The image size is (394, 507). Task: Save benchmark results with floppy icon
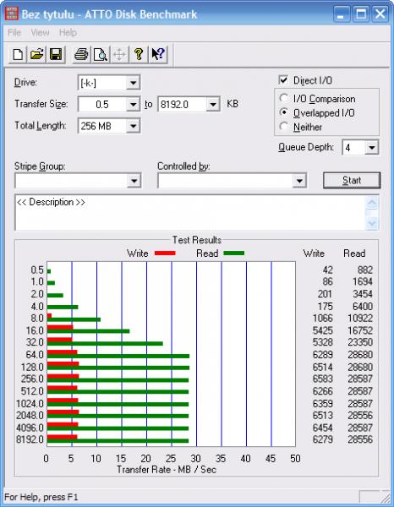coord(56,54)
